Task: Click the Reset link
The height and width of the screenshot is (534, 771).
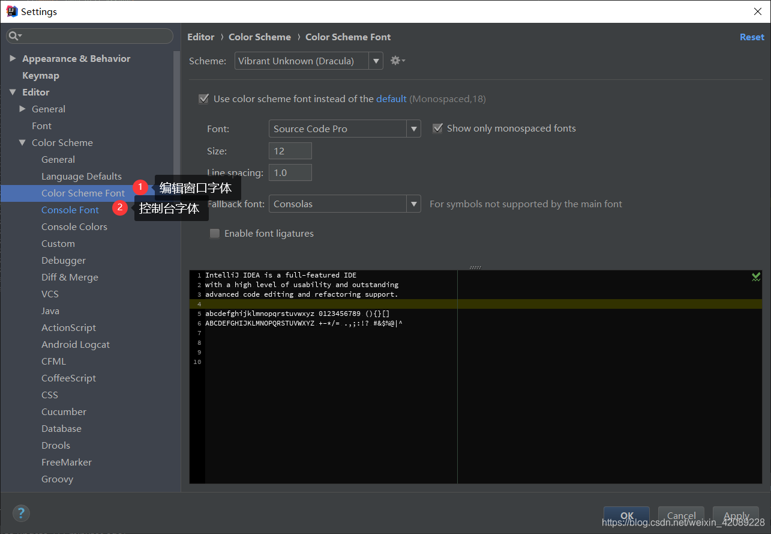Action: 752,37
